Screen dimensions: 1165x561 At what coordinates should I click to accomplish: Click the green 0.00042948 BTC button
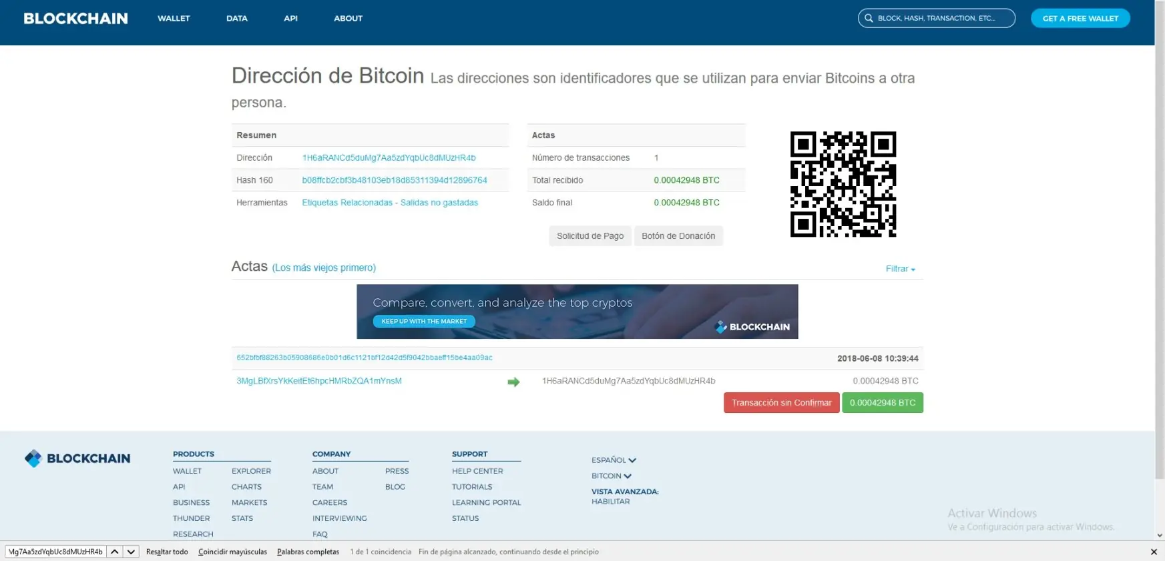[883, 403]
